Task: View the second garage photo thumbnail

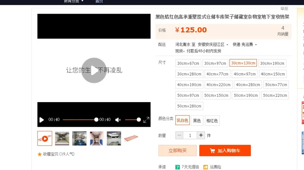Action: (62, 139)
